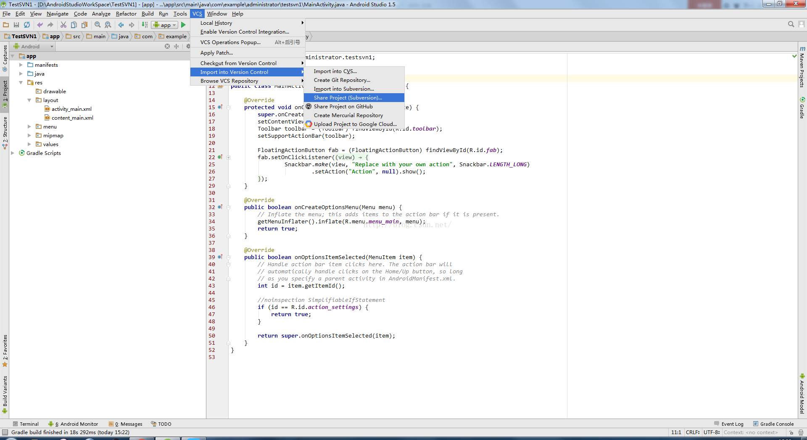Image resolution: width=807 pixels, height=440 pixels.
Task: Expand the manifests folder node
Action: (x=21, y=65)
